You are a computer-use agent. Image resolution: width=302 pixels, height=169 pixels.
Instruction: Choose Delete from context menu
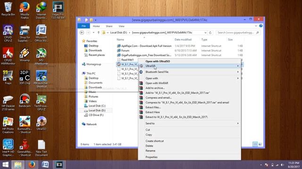click(190, 146)
